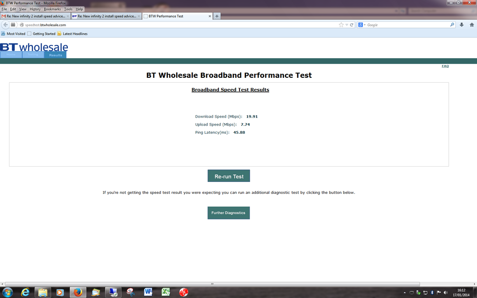This screenshot has height=298, width=477.
Task: Click the BT wholesale logo
Action: (34, 47)
